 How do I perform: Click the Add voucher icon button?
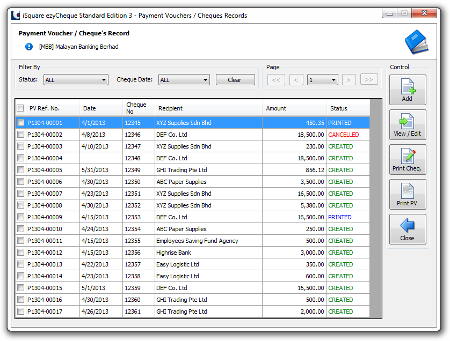pos(408,90)
